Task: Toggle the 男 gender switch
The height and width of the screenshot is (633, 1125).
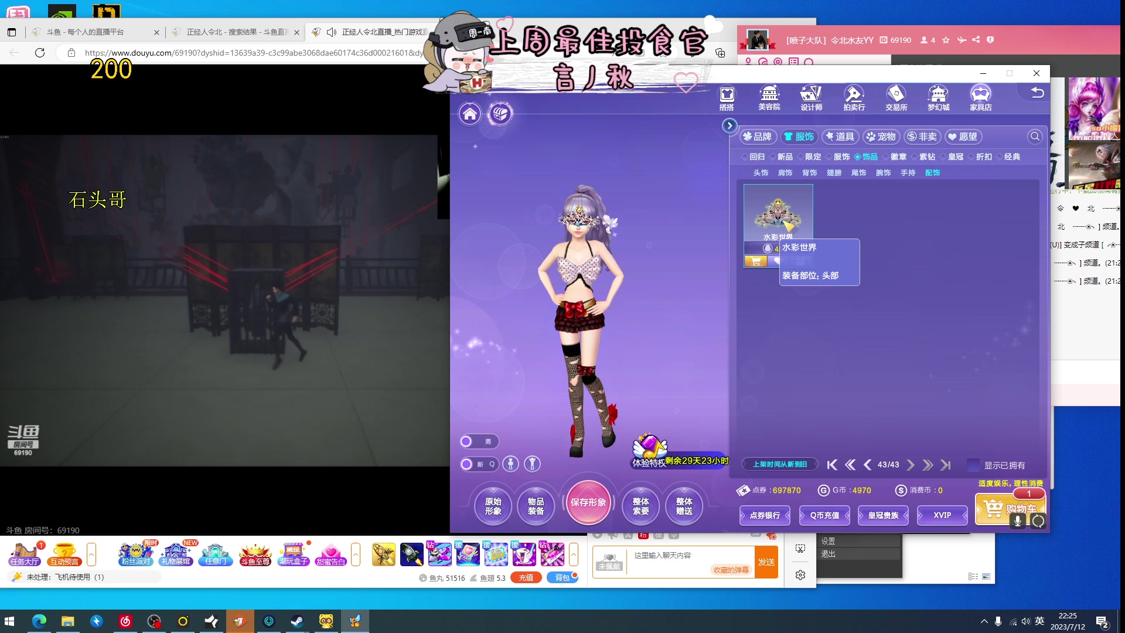Action: coord(479,441)
